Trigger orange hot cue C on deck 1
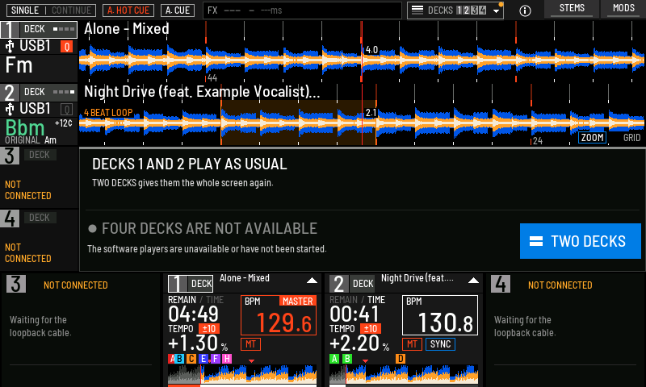 pyautogui.click(x=191, y=359)
